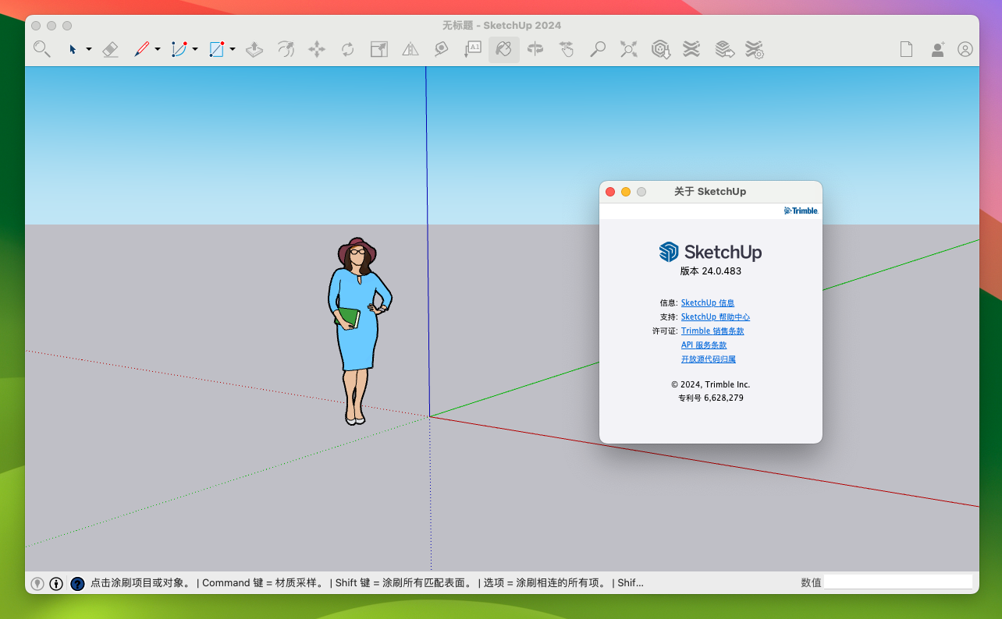Select the Select arrow tool

73,49
